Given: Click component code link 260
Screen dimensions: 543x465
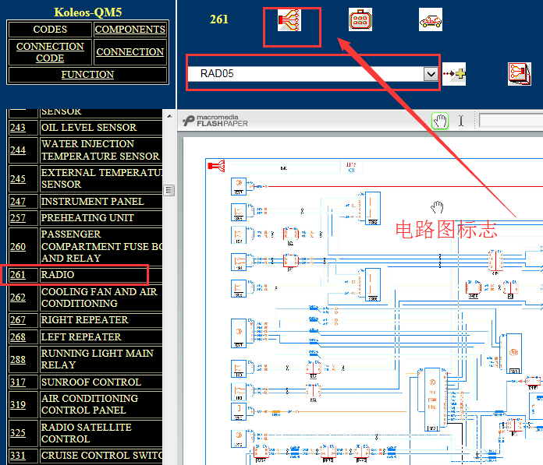Looking at the screenshot, I should point(18,247).
